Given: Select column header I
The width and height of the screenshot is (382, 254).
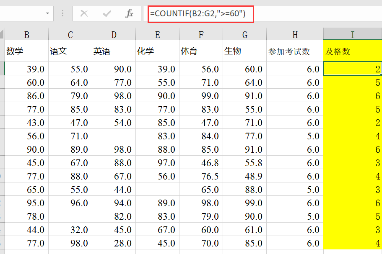Looking at the screenshot, I should tap(353, 34).
